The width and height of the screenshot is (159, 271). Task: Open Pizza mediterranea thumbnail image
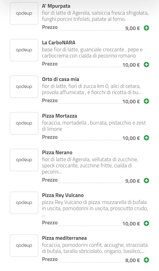tap(24, 246)
